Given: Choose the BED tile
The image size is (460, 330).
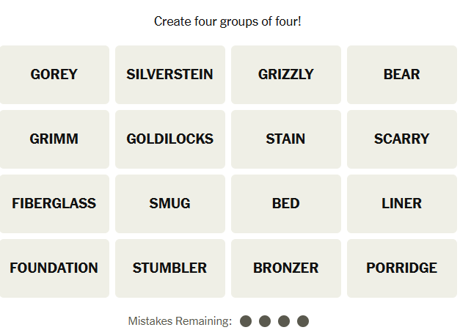Looking at the screenshot, I should tap(285, 204).
